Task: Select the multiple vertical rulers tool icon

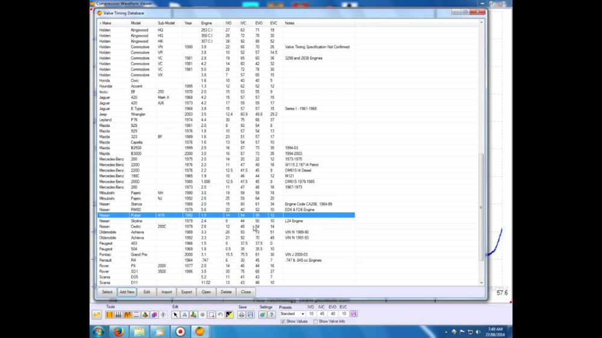Action: click(x=118, y=315)
